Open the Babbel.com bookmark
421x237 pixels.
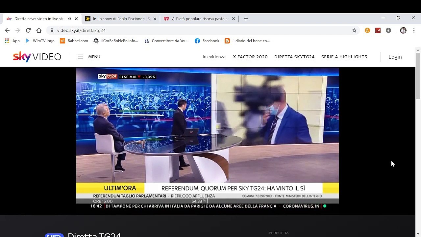pos(74,41)
